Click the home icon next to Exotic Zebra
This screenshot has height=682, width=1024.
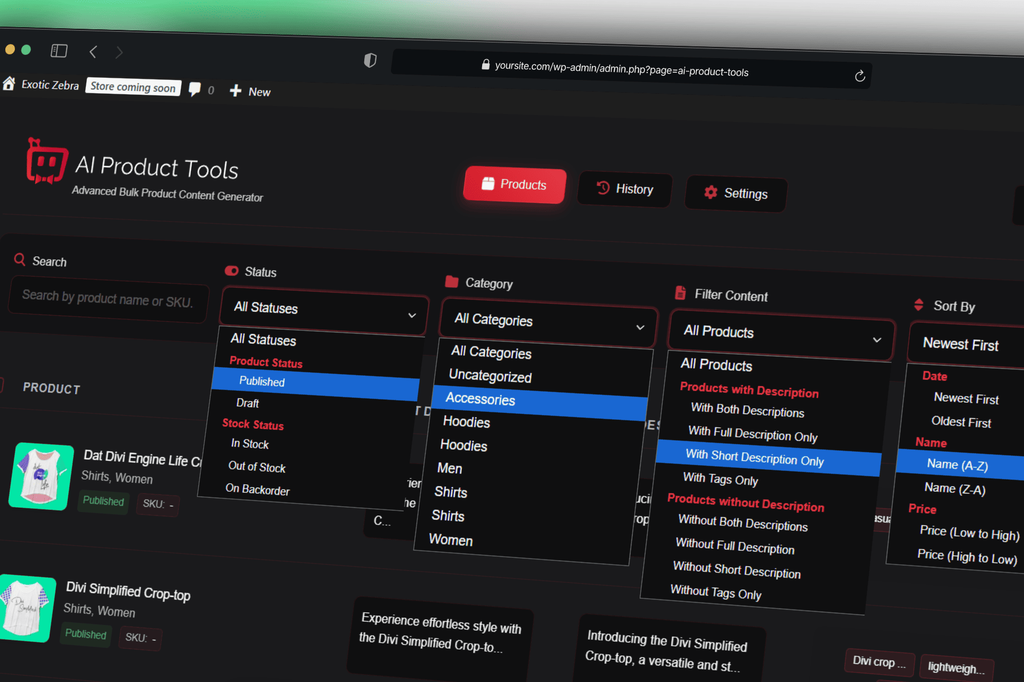(9, 83)
